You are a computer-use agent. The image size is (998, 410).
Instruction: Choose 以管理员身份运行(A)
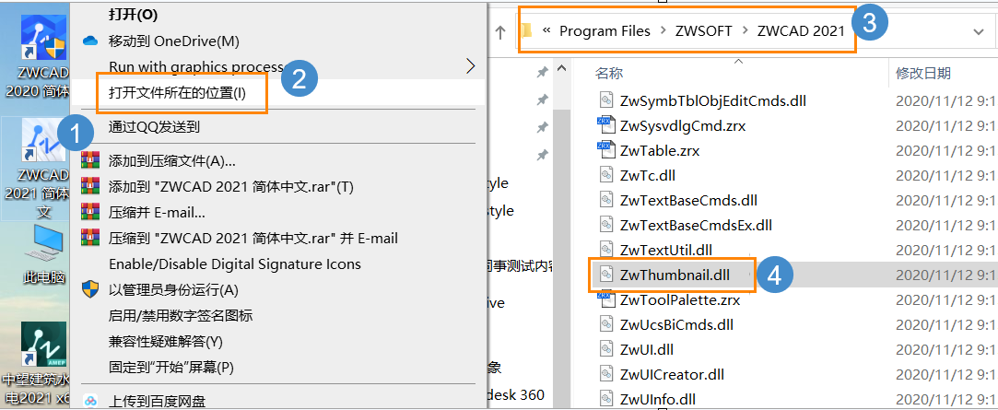coord(173,290)
